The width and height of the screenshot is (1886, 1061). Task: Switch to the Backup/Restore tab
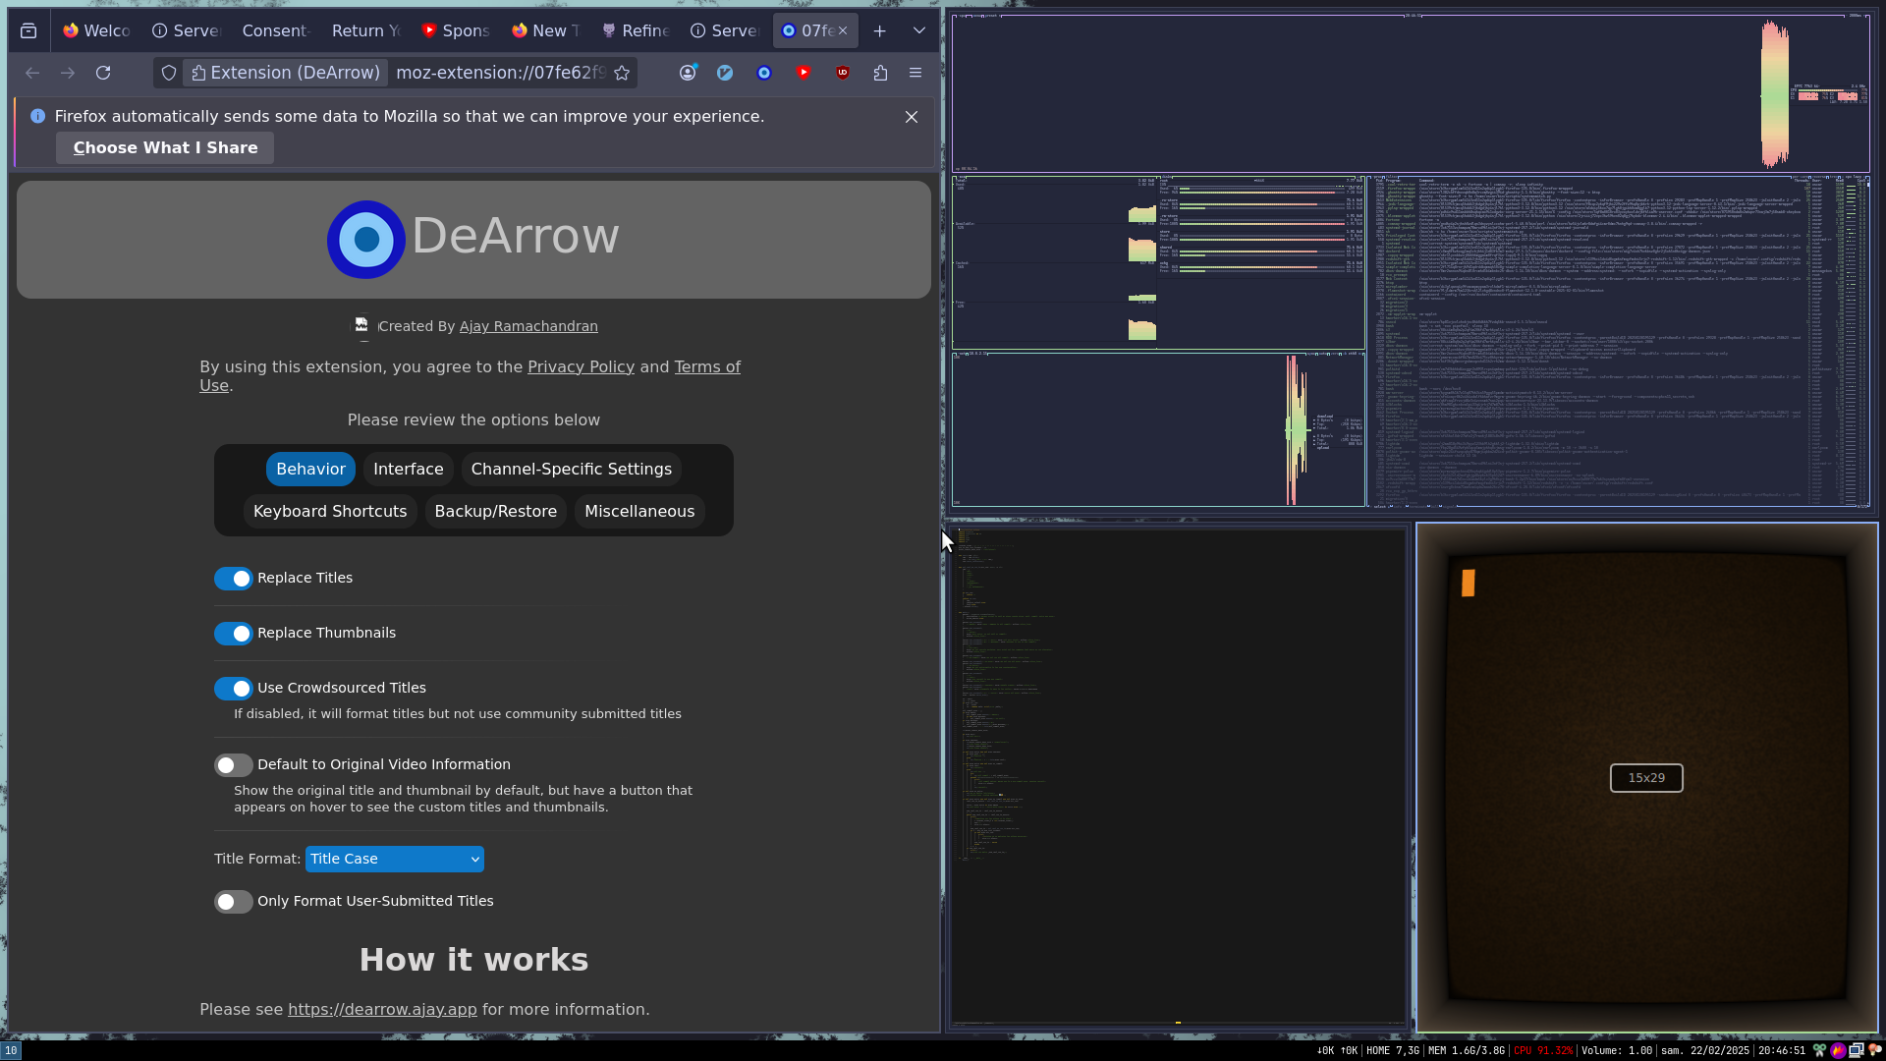click(x=496, y=512)
